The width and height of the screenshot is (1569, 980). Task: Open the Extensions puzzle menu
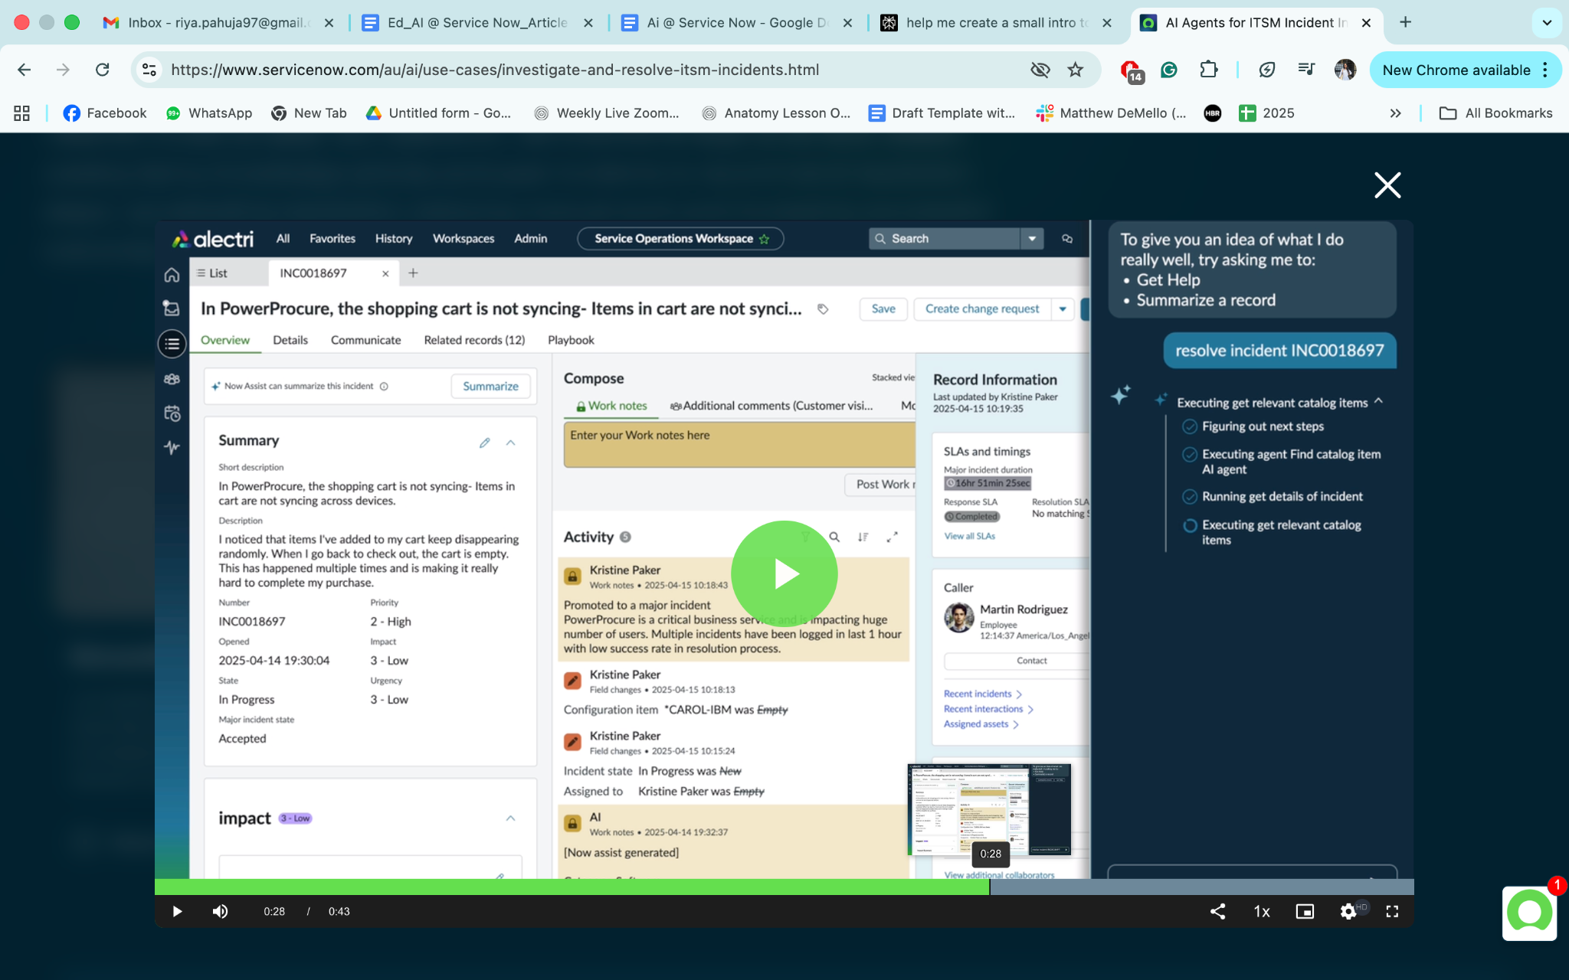[1208, 70]
